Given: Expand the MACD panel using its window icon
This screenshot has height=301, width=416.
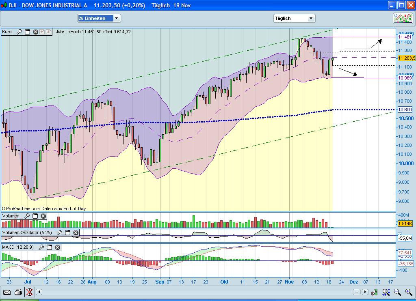Looking at the screenshot, I should 50,247.
